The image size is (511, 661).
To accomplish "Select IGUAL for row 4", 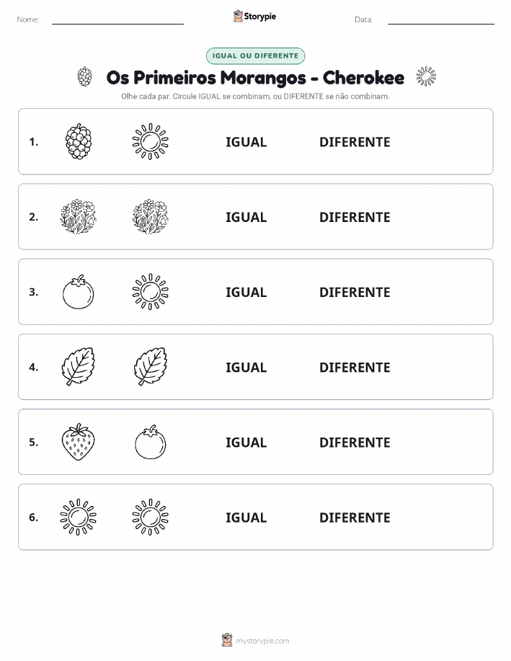I will point(246,367).
